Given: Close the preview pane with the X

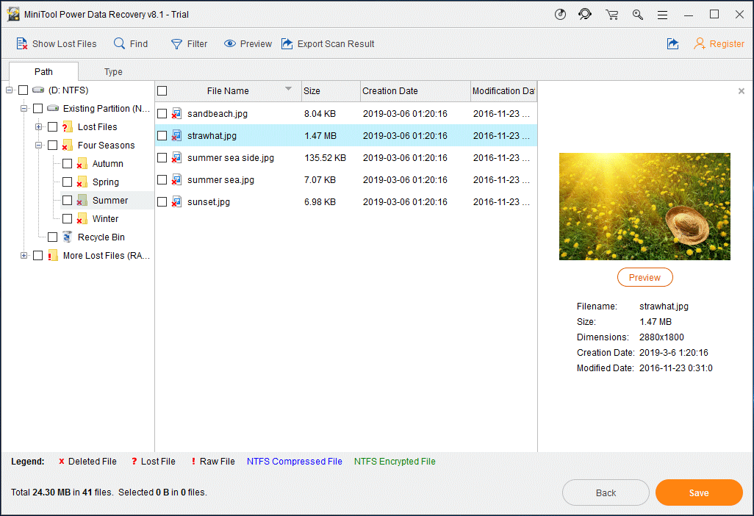Looking at the screenshot, I should pos(741,91).
